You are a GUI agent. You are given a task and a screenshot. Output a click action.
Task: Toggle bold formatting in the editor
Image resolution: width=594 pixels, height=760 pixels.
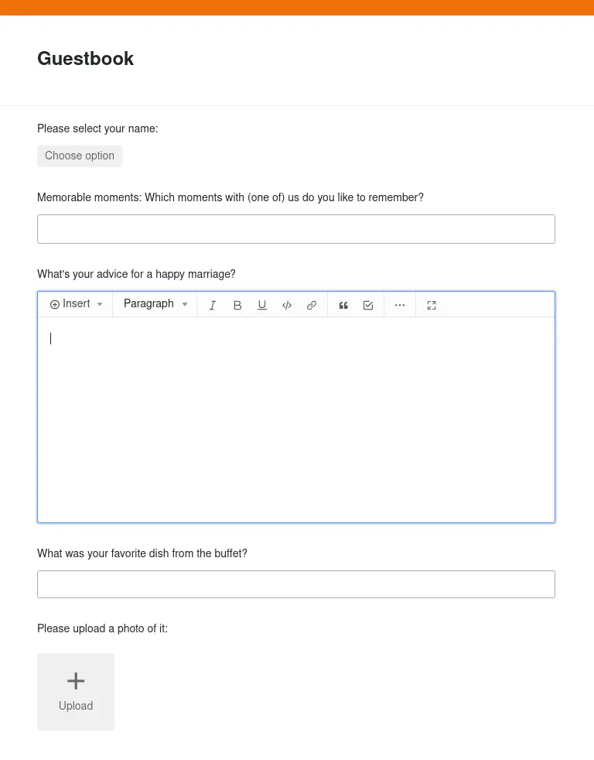pyautogui.click(x=237, y=306)
